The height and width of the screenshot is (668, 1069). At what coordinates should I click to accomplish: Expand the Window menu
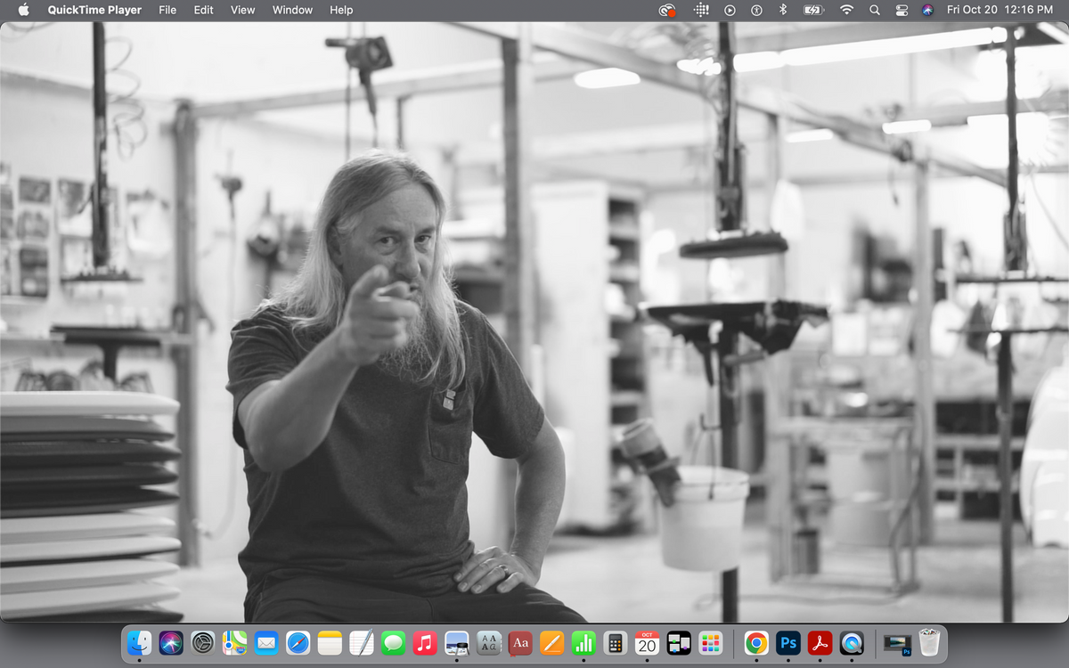292,10
